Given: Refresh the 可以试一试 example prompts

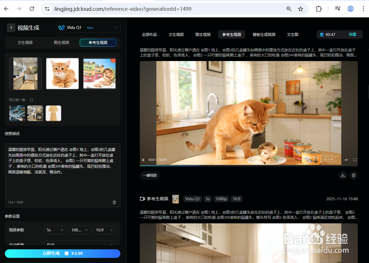Looking at the screenshot, I should coord(31,100).
